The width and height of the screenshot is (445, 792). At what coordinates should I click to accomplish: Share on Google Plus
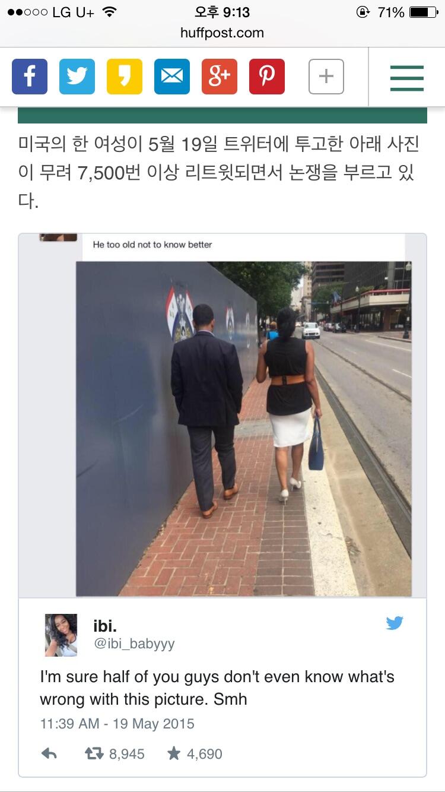tap(220, 77)
